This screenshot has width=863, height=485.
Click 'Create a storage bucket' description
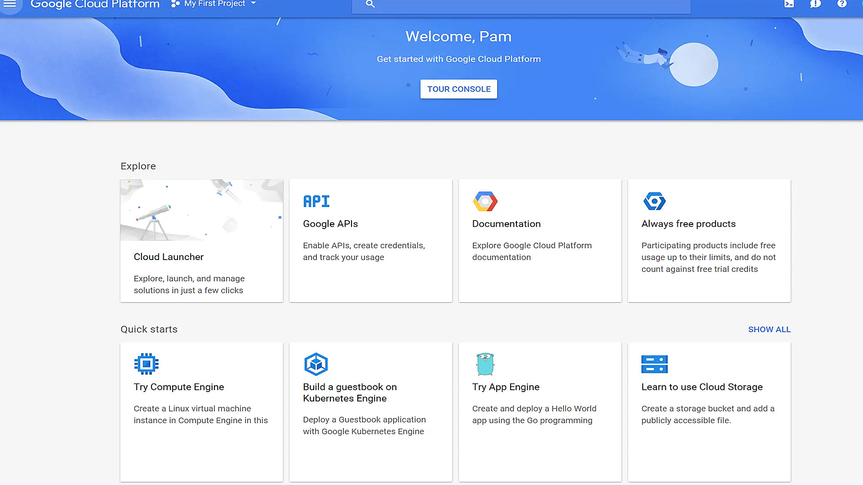pos(707,414)
